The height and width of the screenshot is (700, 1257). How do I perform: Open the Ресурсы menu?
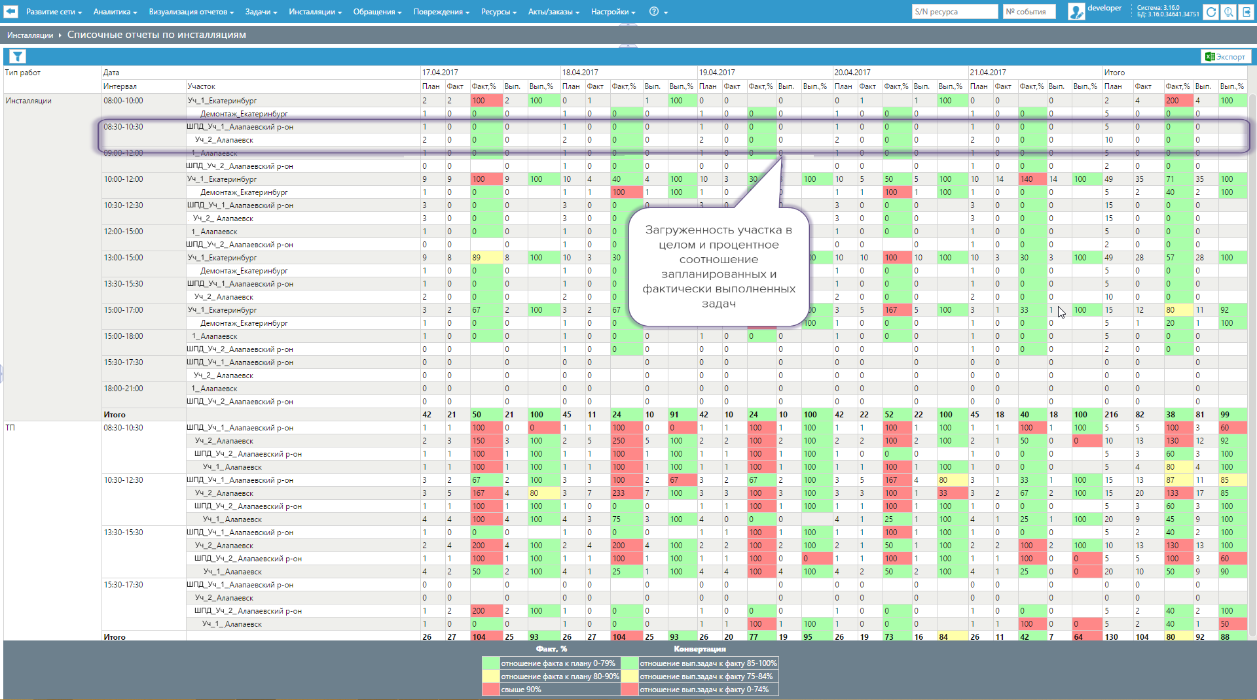(499, 12)
